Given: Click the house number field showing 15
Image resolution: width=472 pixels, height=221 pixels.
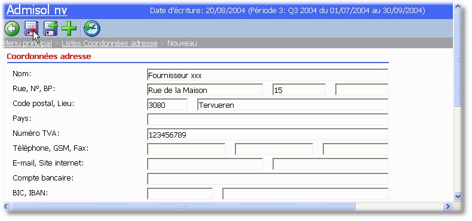Looking at the screenshot, I should [x=299, y=90].
